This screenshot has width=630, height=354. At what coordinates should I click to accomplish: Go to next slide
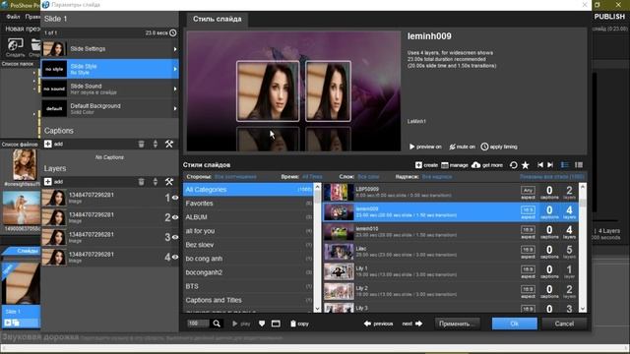(x=412, y=324)
